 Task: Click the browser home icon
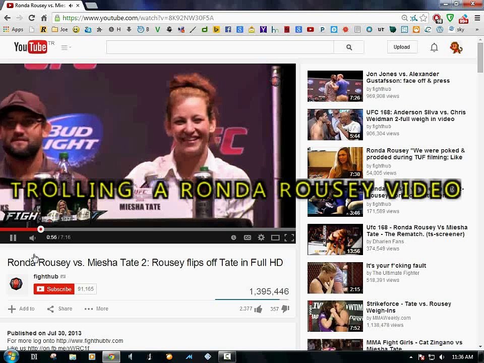pos(44,18)
